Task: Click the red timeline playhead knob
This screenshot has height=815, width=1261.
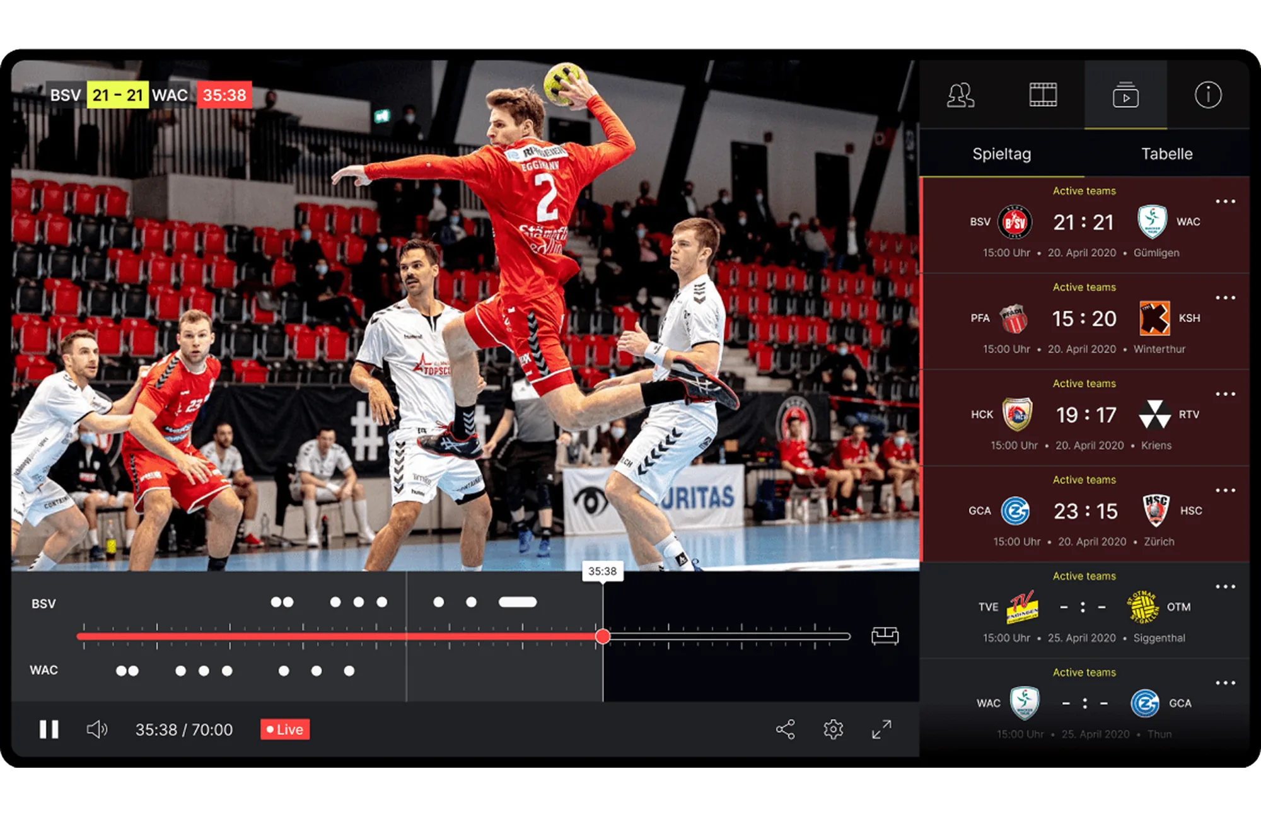Action: point(603,636)
